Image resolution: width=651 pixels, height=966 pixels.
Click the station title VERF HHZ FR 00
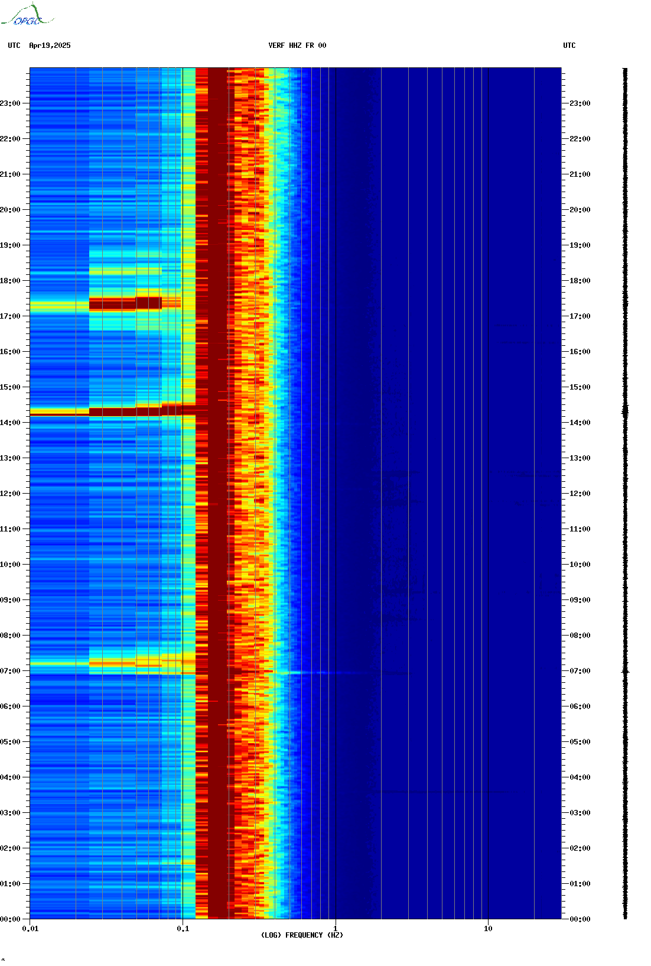click(297, 46)
